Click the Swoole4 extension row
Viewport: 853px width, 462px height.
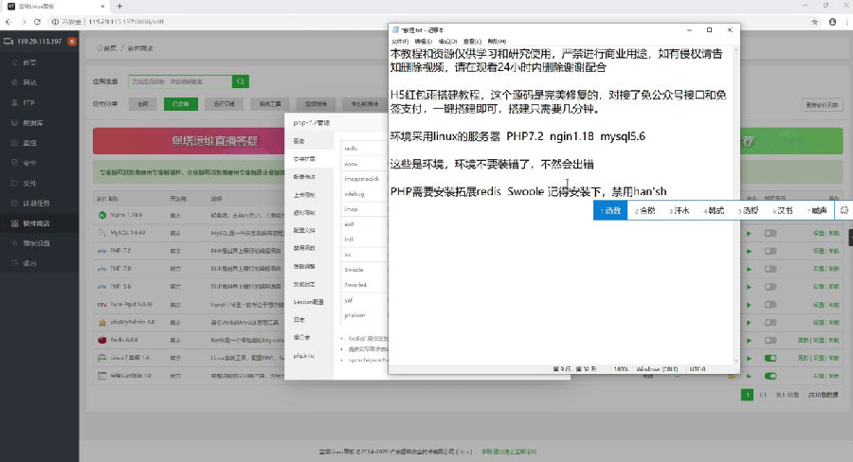(363, 285)
